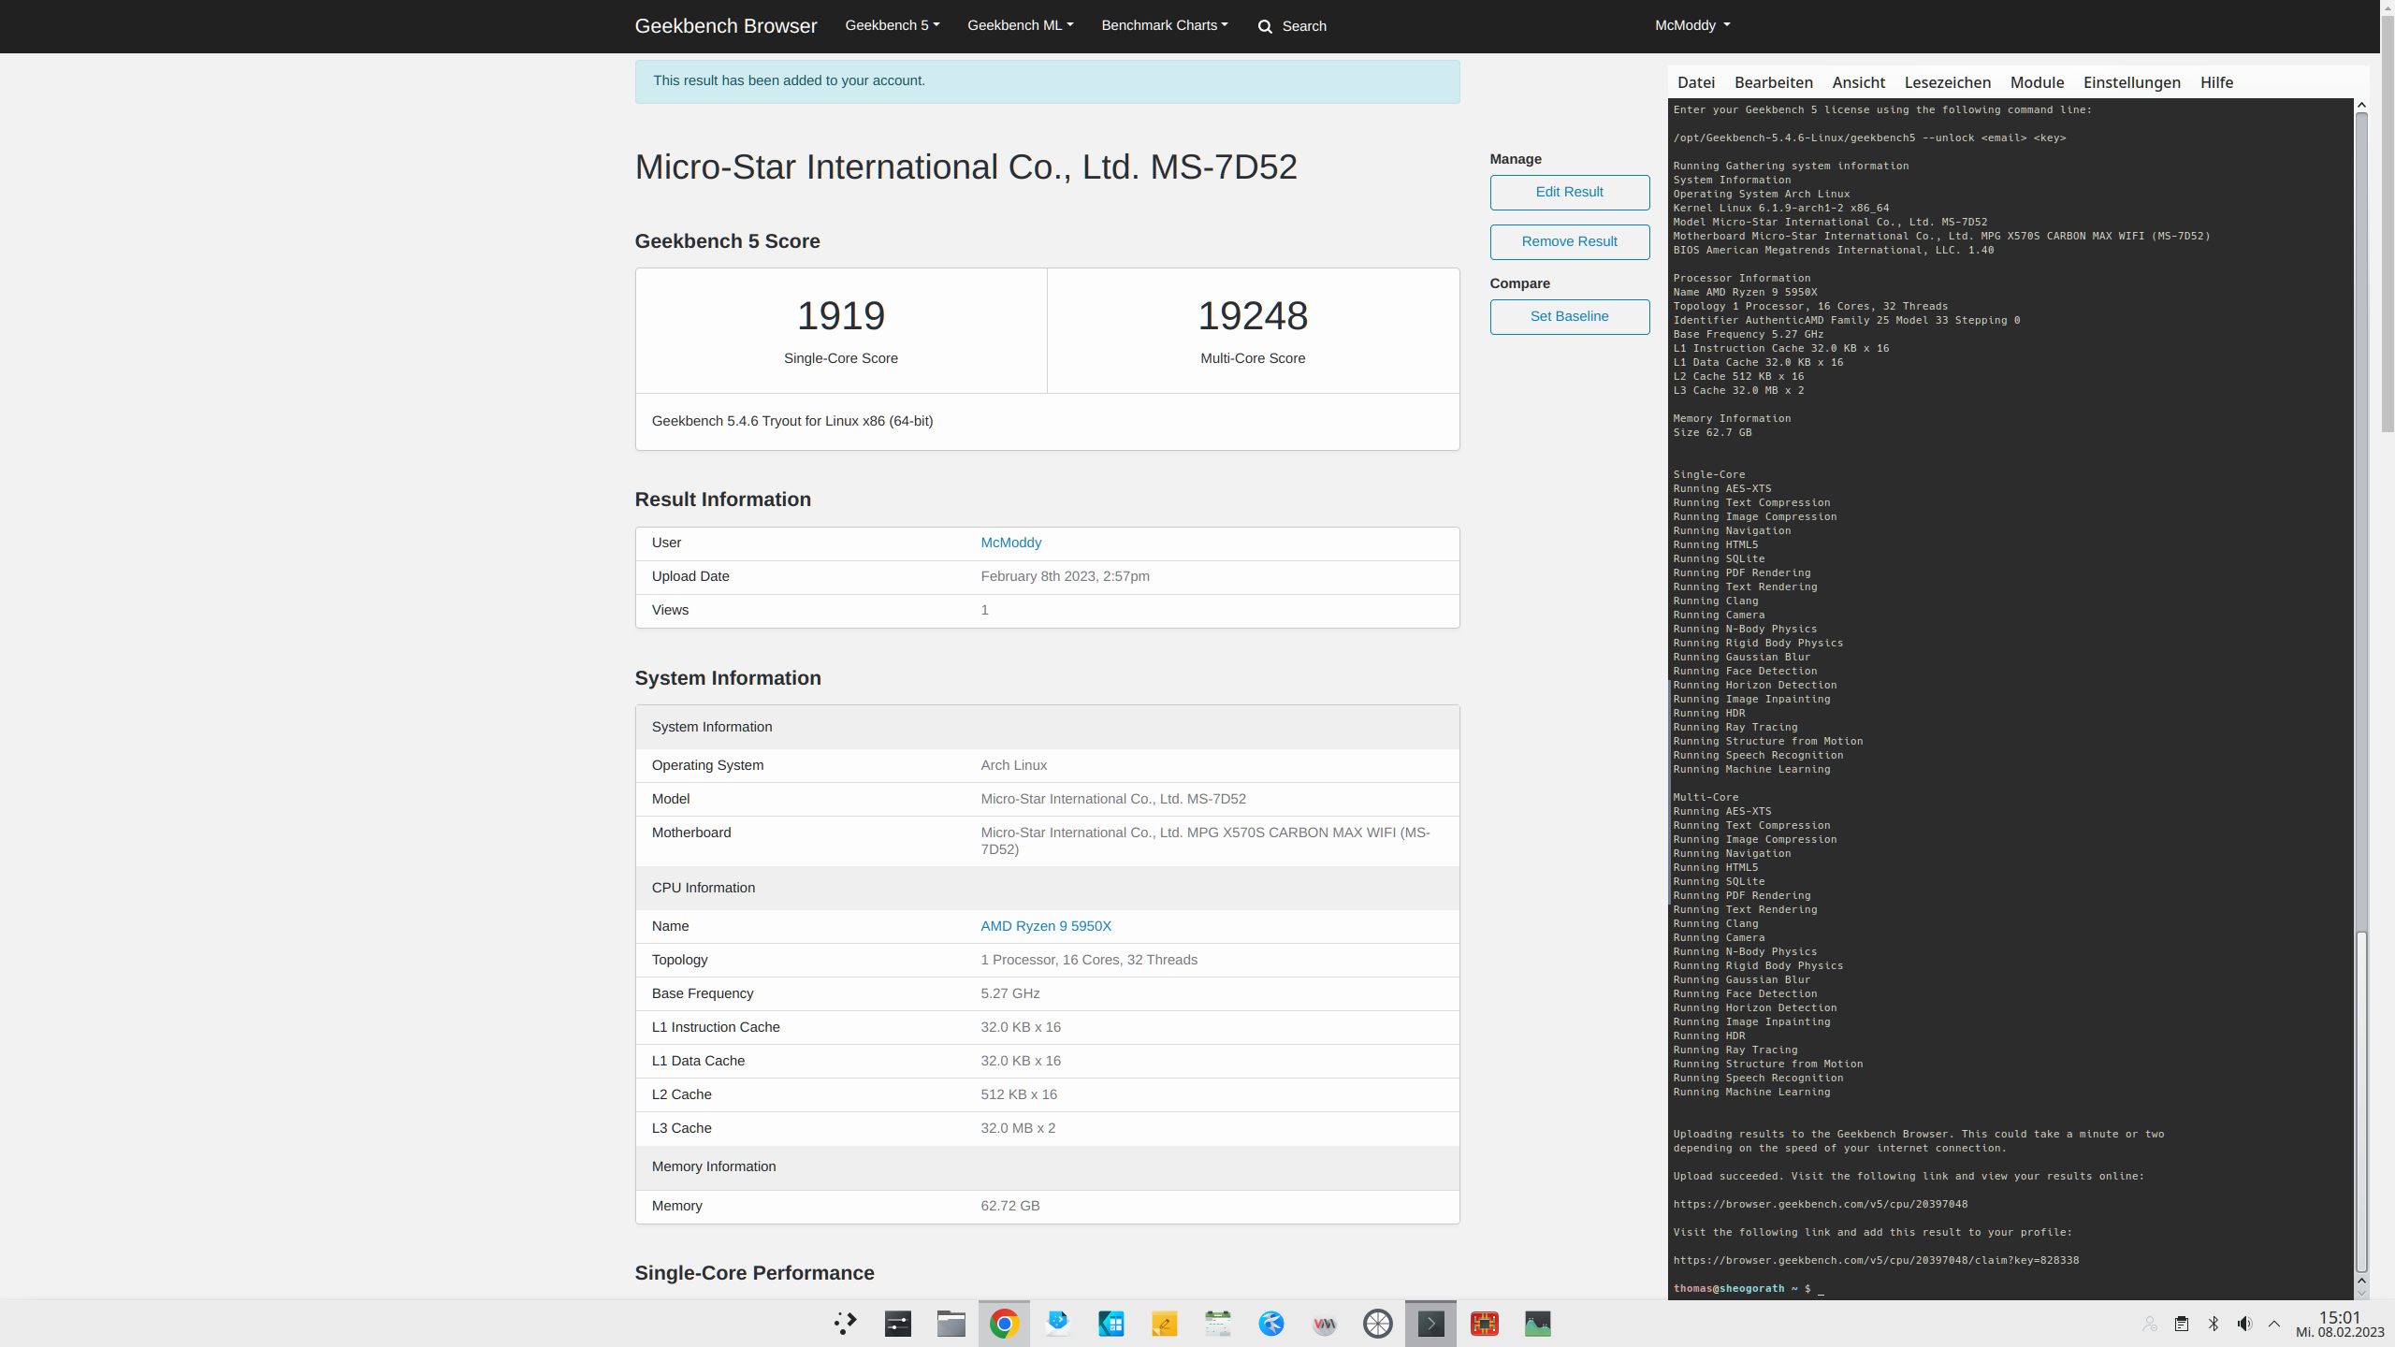Open the yellow sticky notes app icon
The width and height of the screenshot is (2395, 1347).
coord(1165,1324)
